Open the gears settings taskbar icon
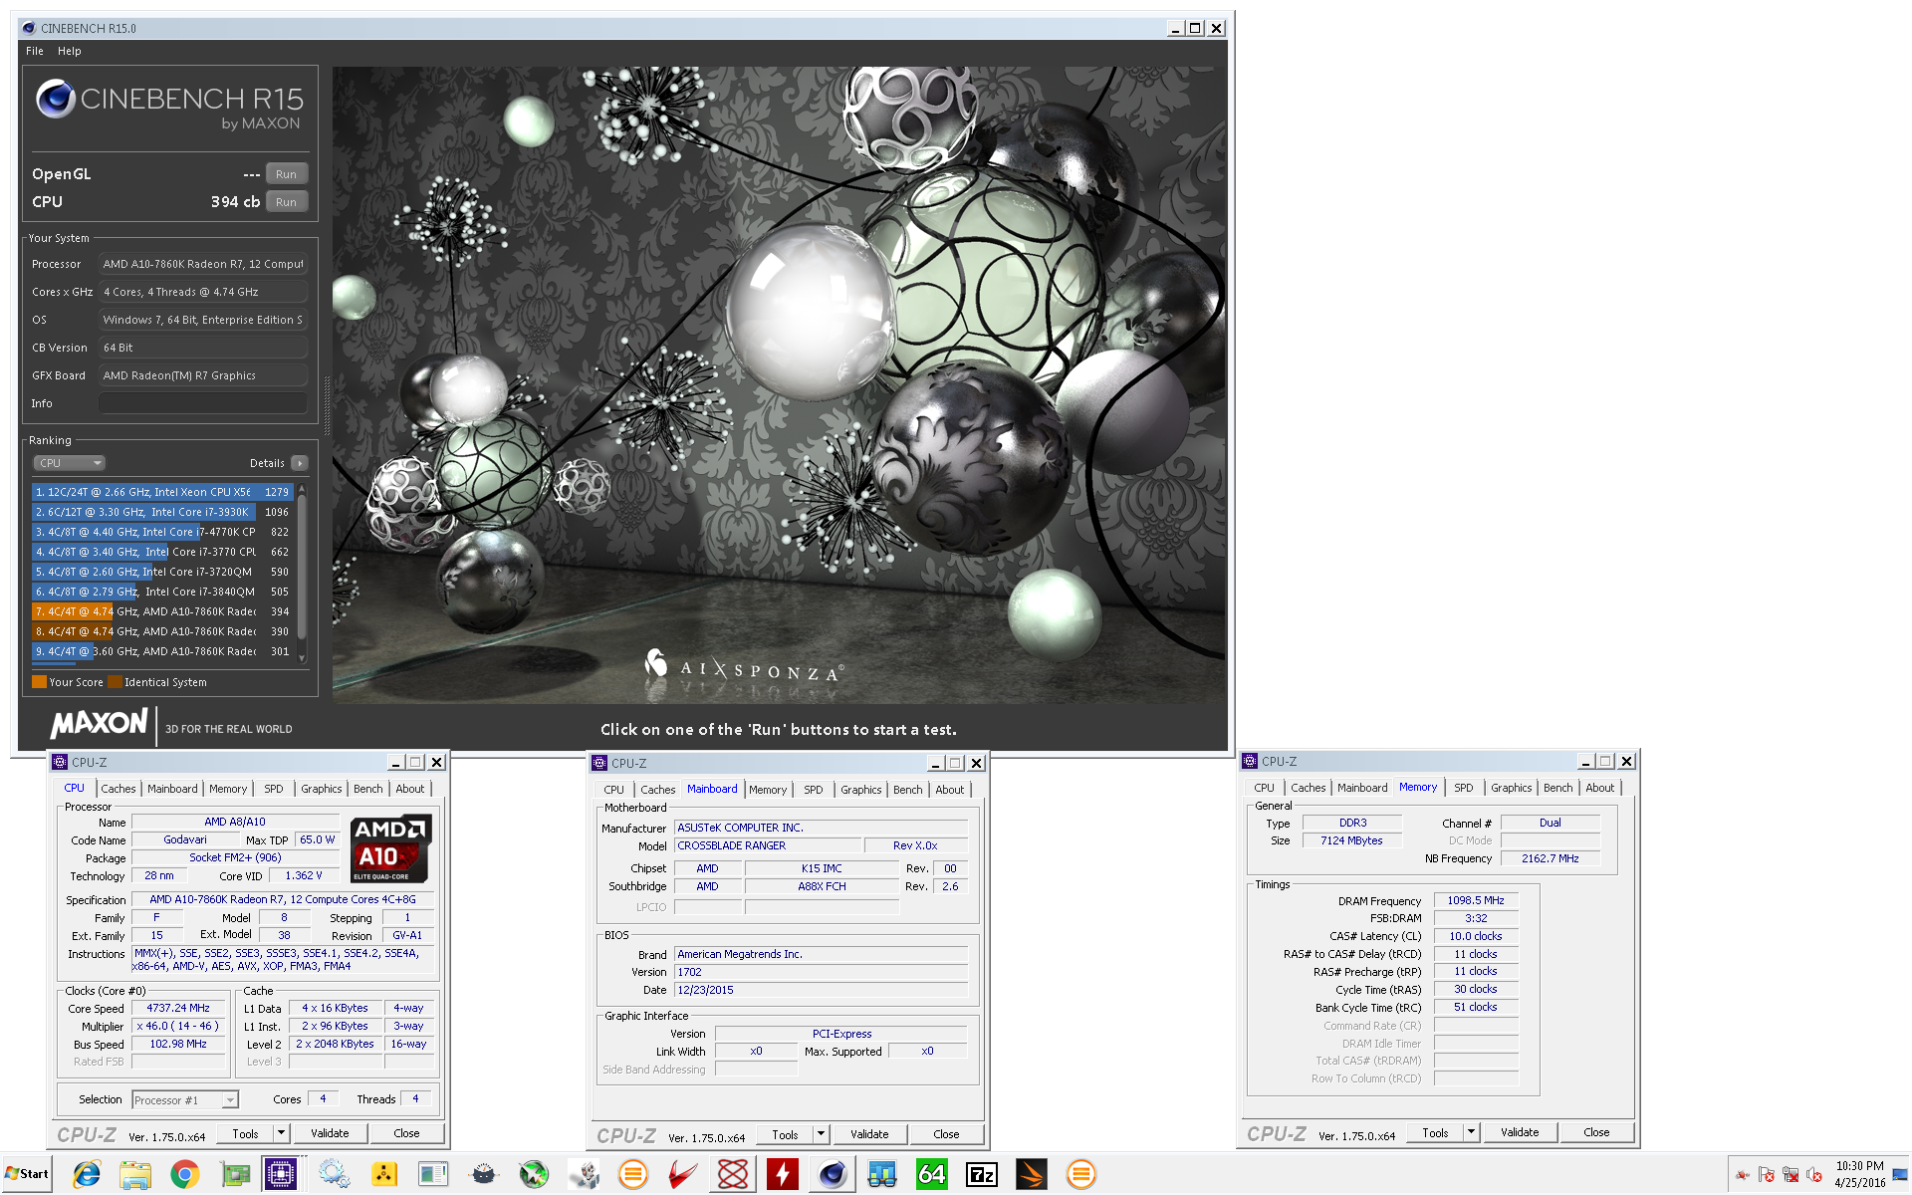This screenshot has width=1912, height=1195. click(x=334, y=1175)
